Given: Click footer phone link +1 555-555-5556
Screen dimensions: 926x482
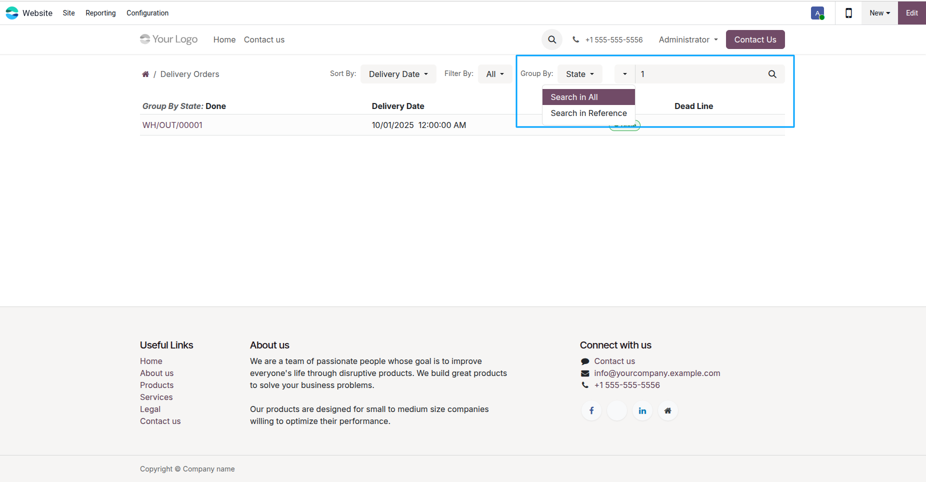Looking at the screenshot, I should coord(627,385).
